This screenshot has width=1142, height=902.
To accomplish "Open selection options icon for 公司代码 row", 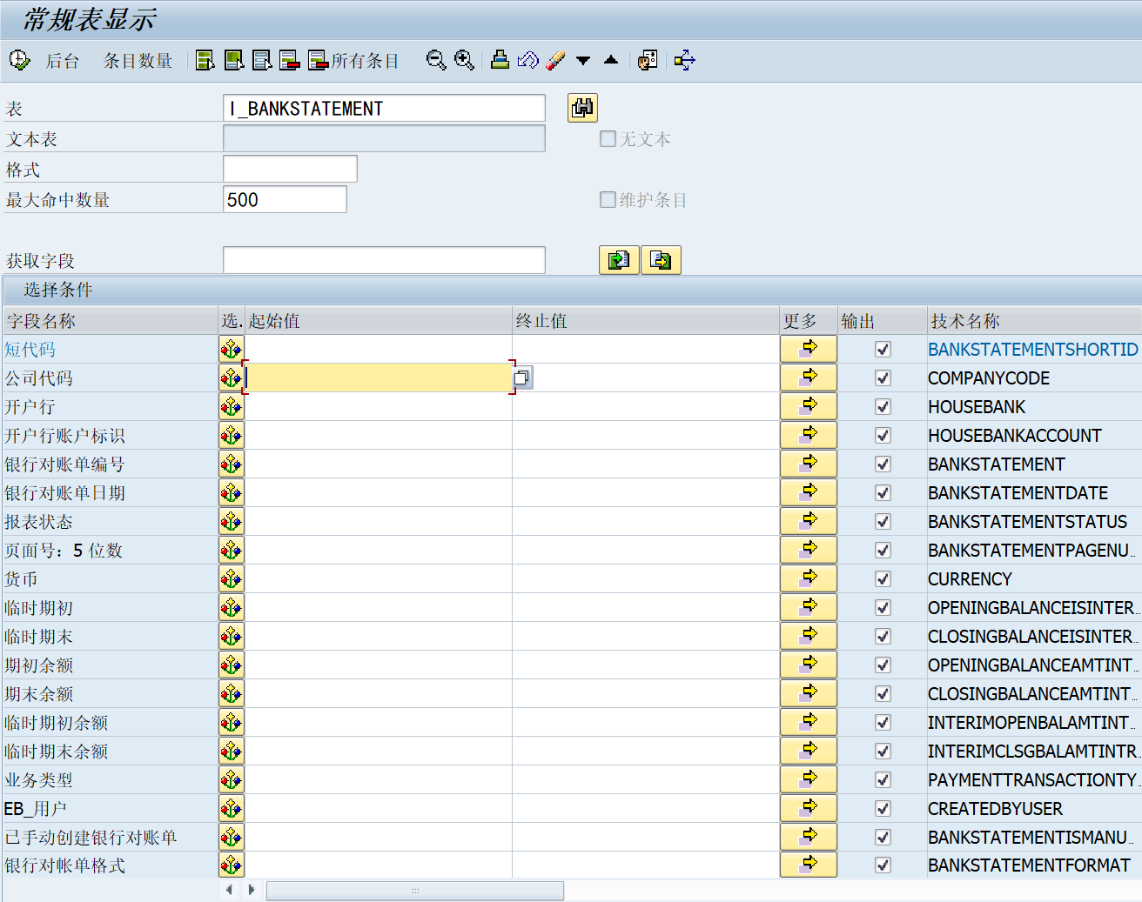I will 231,378.
